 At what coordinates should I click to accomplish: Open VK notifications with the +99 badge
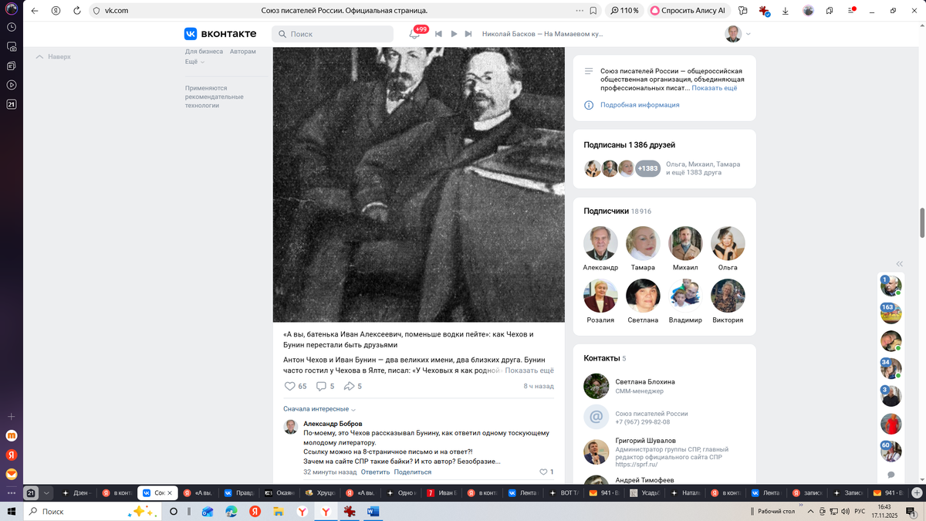pos(417,34)
